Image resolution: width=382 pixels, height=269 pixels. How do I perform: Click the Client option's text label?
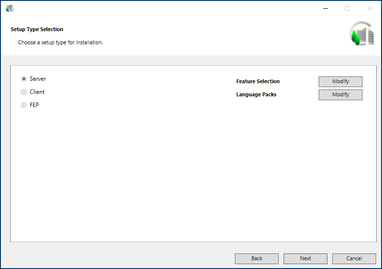(37, 92)
